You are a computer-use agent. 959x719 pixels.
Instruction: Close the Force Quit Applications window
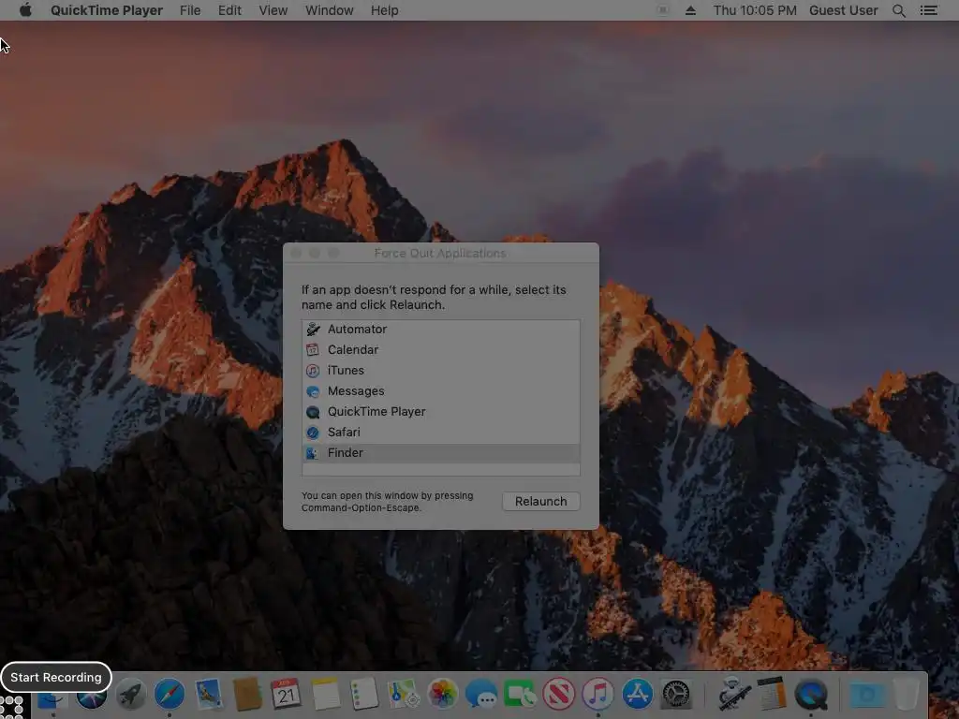[x=296, y=253]
